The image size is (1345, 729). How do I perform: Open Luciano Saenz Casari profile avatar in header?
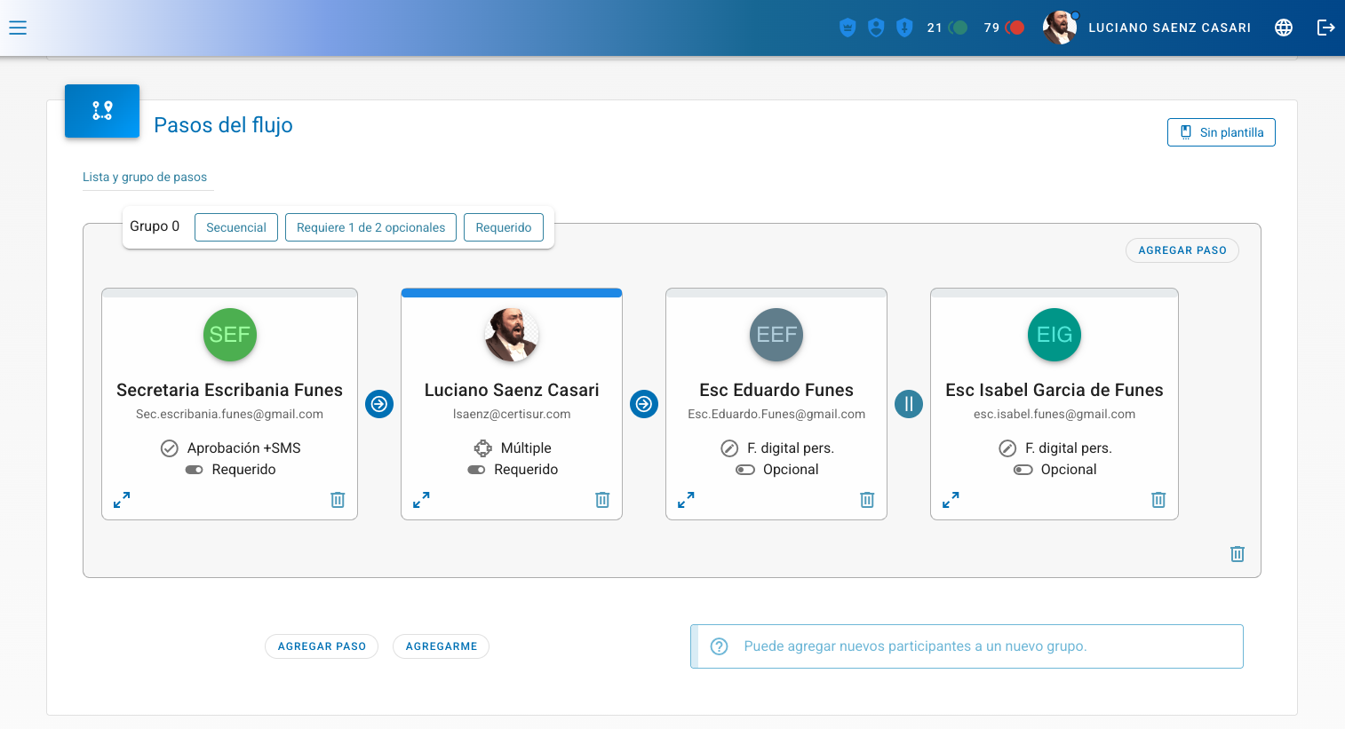coord(1059,28)
